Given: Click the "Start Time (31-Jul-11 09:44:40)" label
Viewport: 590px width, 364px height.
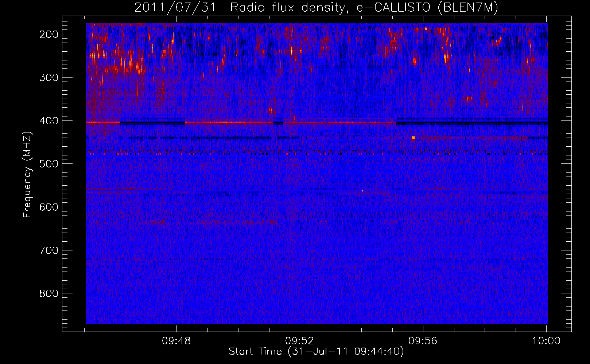Looking at the screenshot, I should (x=316, y=352).
